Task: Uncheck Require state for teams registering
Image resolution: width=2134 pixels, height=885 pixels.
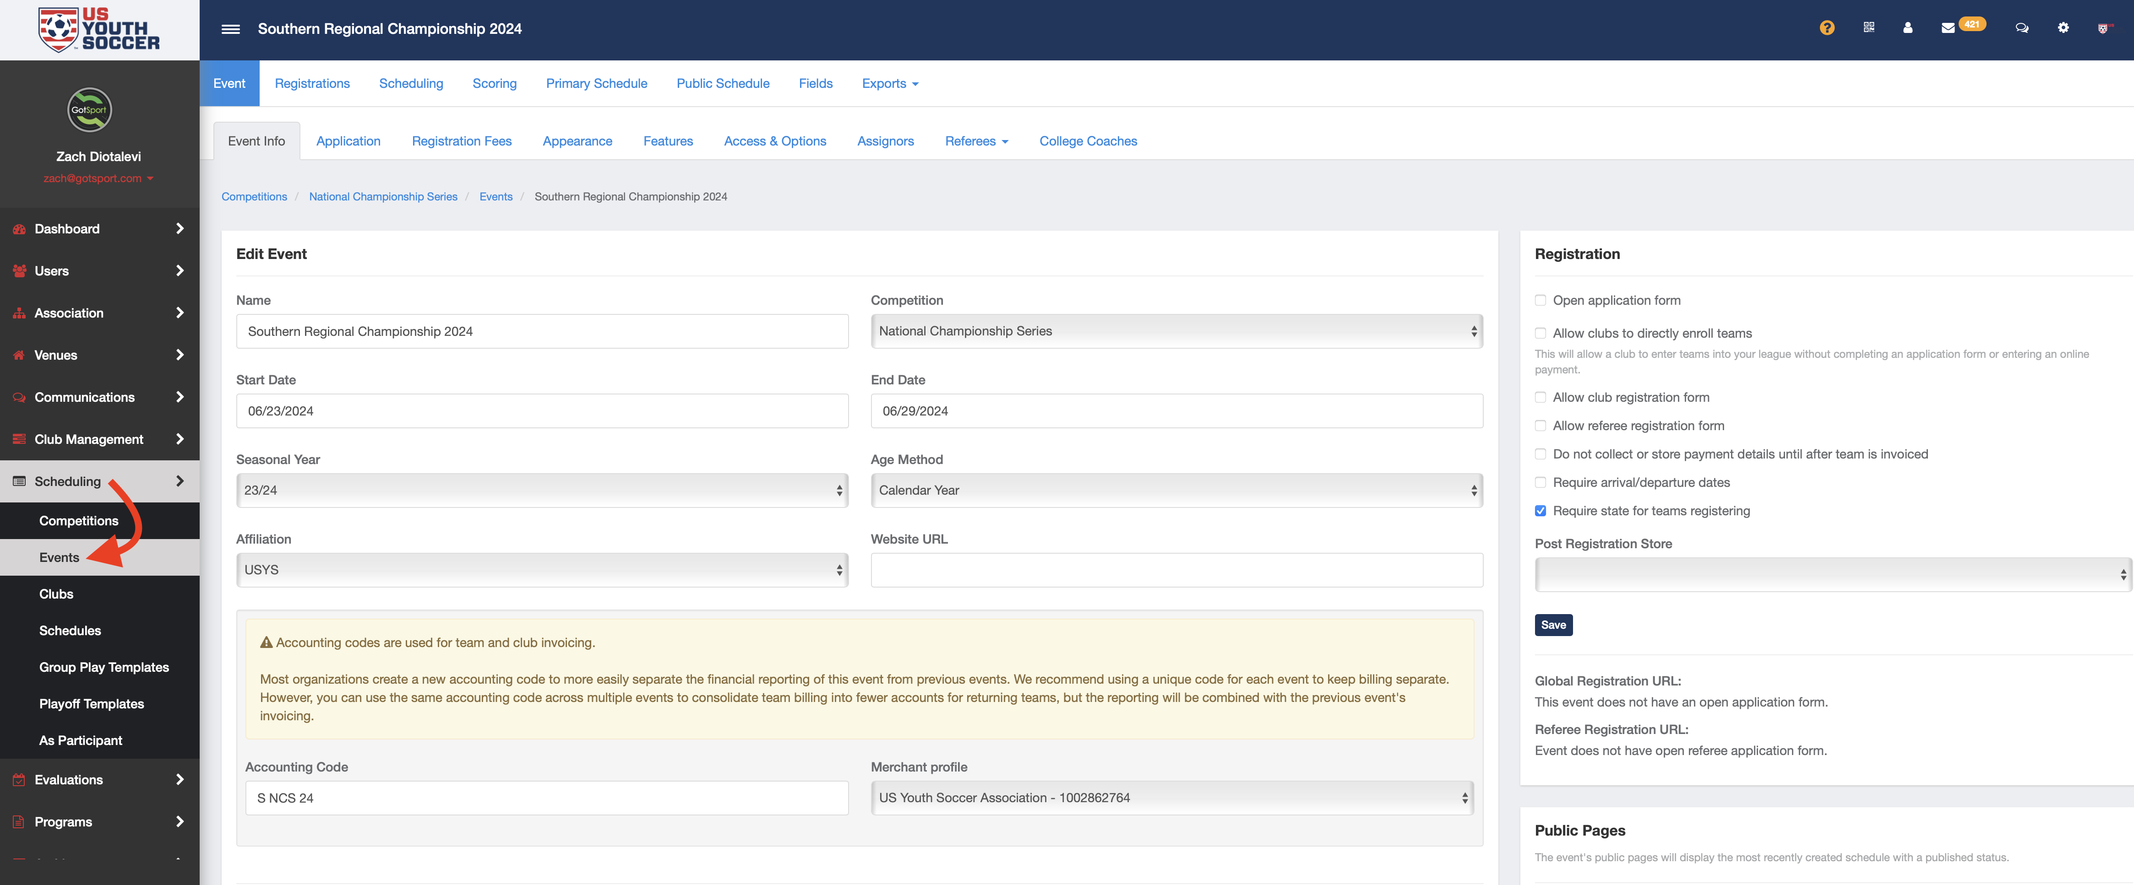Action: pyautogui.click(x=1540, y=511)
